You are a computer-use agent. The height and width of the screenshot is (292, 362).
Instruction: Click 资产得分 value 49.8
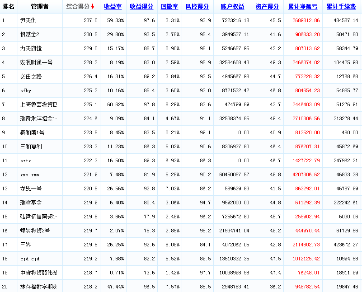point(275,175)
